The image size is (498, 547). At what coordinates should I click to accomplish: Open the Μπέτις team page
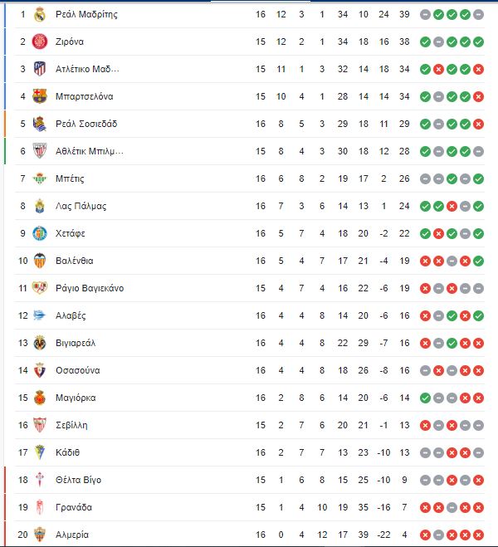70,179
